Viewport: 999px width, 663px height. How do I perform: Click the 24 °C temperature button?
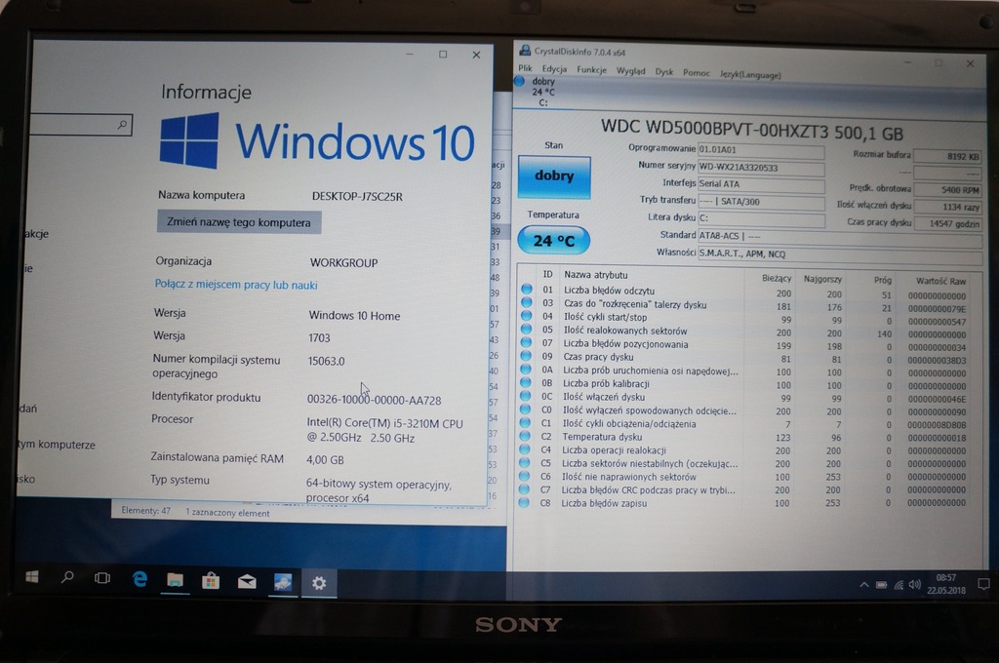tap(553, 241)
